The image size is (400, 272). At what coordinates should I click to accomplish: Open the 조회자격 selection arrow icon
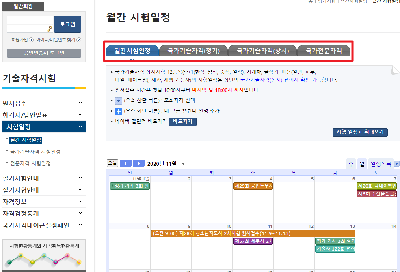(118, 100)
